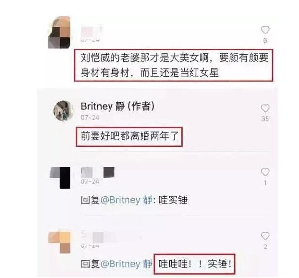Click the like count 35

click(x=265, y=119)
